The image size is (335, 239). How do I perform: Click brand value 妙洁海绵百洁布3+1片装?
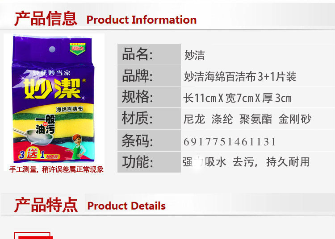240,77
